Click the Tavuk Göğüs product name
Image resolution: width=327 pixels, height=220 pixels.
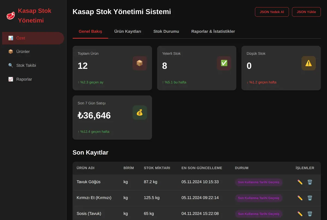(x=89, y=182)
